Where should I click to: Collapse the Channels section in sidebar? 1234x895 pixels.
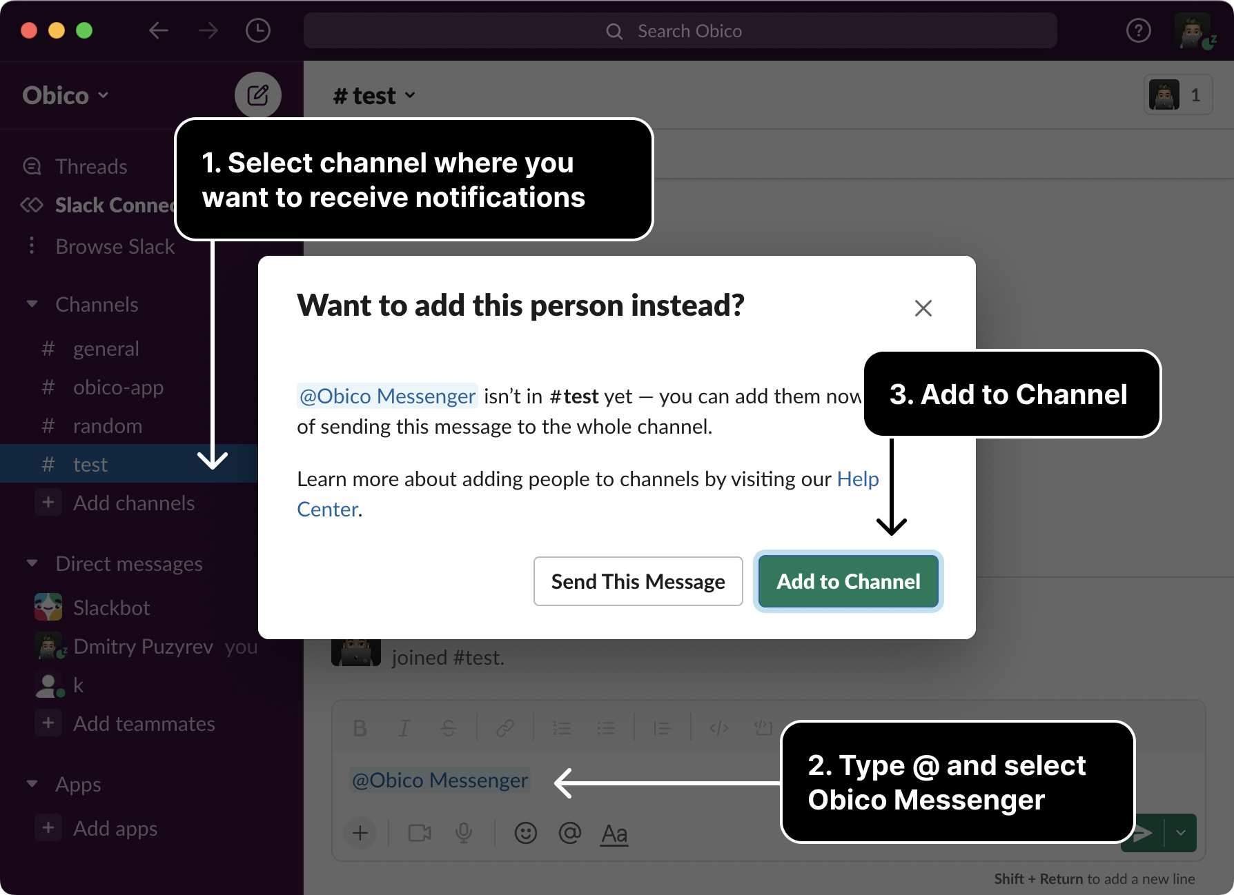32,304
